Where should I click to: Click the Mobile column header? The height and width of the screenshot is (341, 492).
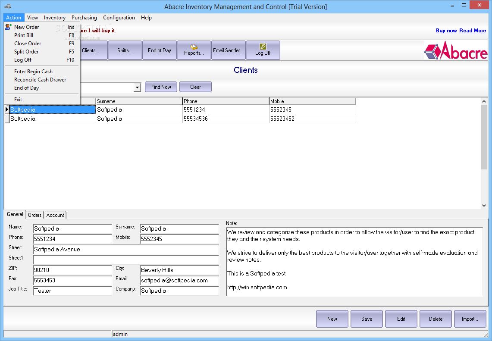click(x=313, y=101)
